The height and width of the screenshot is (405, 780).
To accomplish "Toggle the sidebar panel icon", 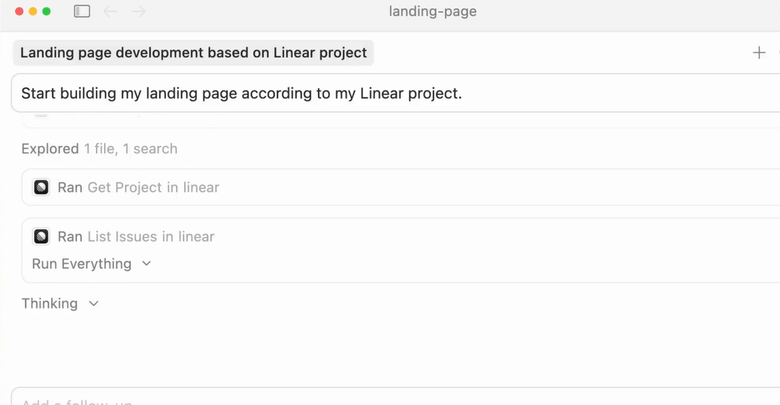I will 82,12.
